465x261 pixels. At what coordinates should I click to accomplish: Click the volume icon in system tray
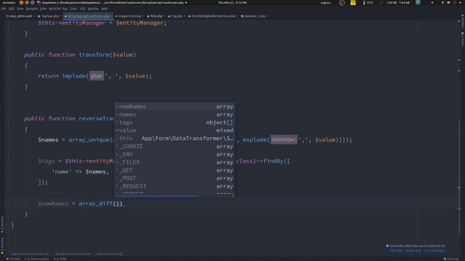tap(448, 3)
